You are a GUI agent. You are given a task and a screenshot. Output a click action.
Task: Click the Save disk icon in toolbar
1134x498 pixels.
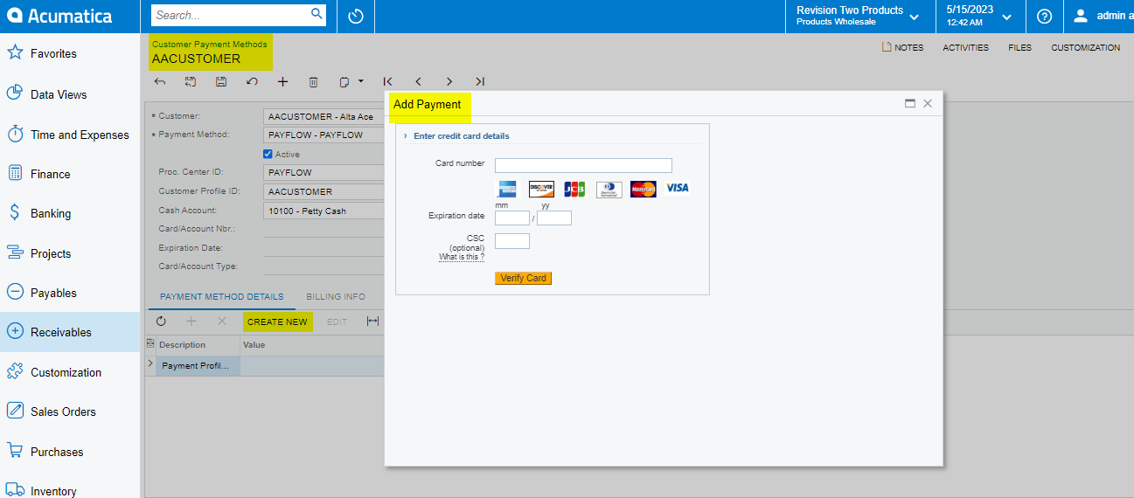click(221, 81)
